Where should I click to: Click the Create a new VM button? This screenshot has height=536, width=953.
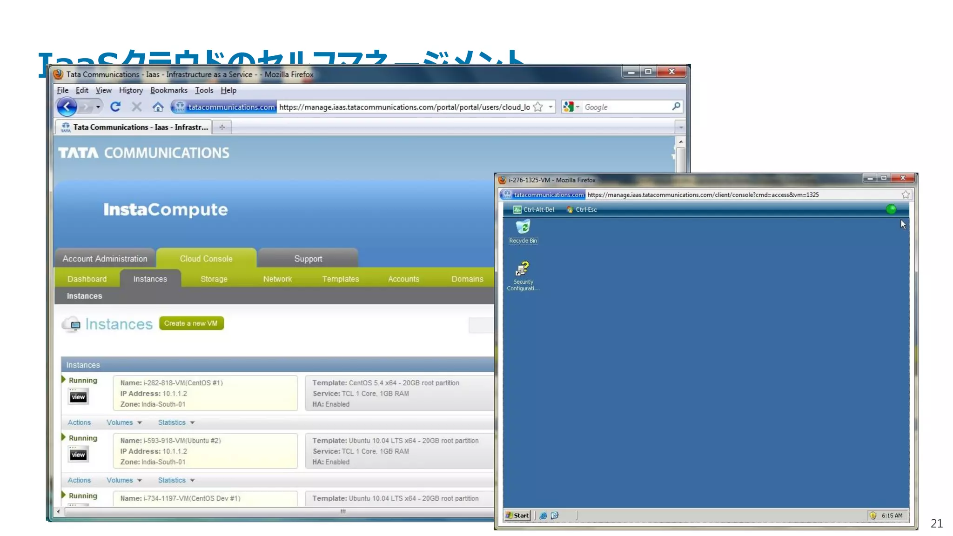[191, 323]
